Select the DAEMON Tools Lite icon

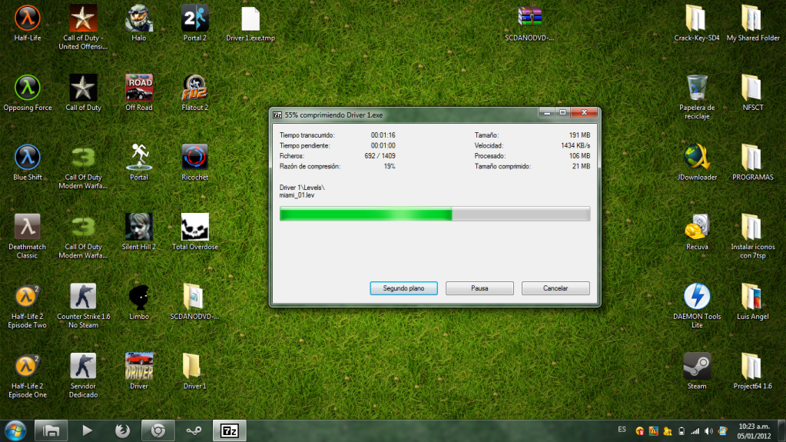697,306
